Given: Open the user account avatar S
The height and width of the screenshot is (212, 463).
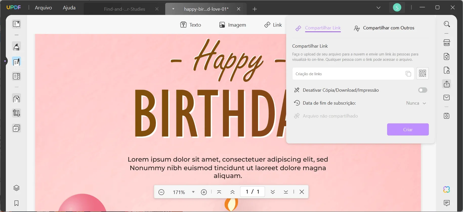Looking at the screenshot, I should (397, 8).
